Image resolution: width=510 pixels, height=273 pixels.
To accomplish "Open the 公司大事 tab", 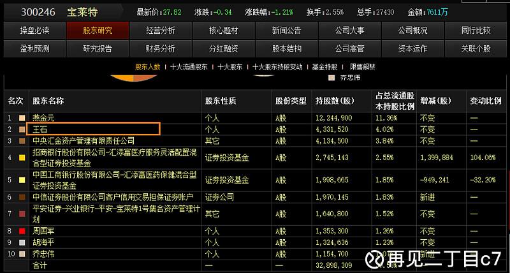I will (x=349, y=31).
